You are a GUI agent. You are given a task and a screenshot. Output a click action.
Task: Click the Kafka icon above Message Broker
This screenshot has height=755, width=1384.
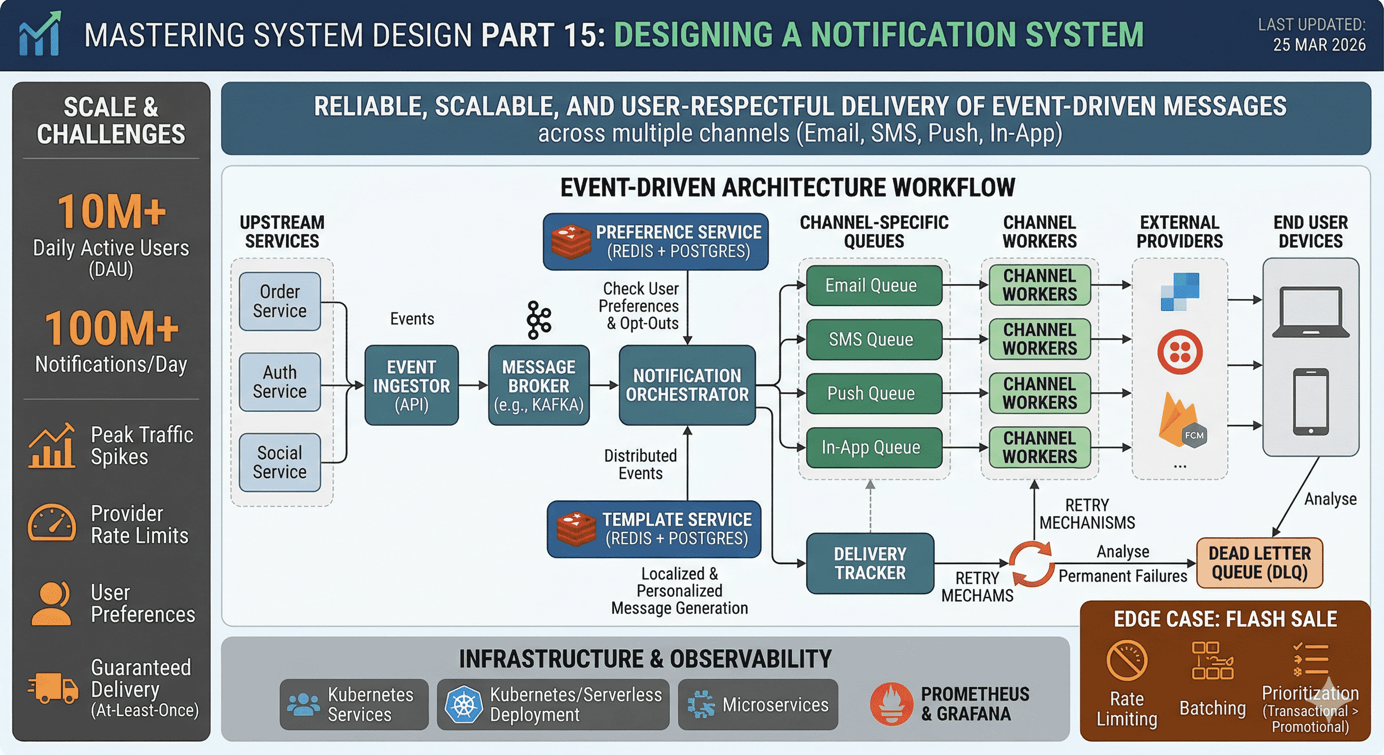539,319
